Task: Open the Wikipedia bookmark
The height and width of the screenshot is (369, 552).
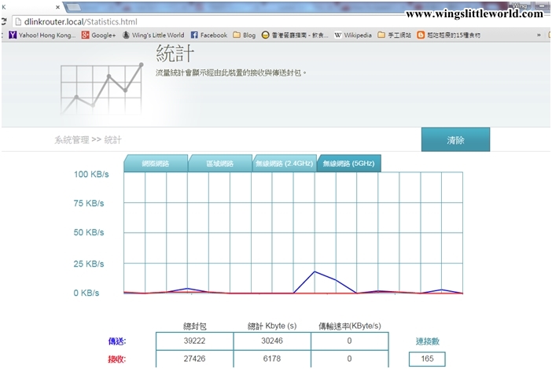Action: [352, 35]
